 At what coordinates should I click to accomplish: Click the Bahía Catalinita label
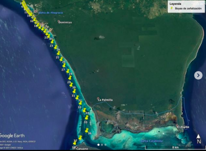pos(152,141)
